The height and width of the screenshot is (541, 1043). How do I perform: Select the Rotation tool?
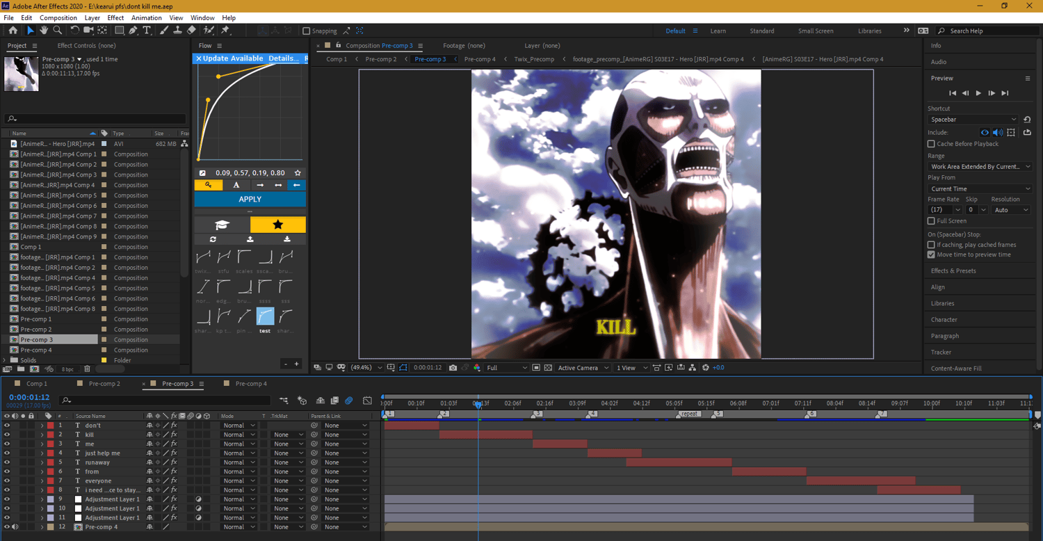pyautogui.click(x=74, y=31)
